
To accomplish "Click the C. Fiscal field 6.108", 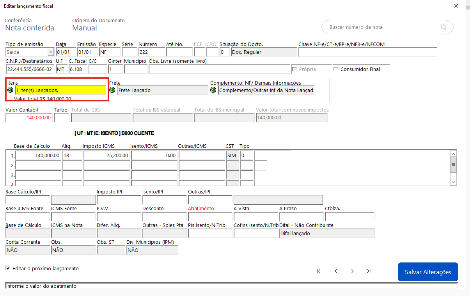I will 78,69.
